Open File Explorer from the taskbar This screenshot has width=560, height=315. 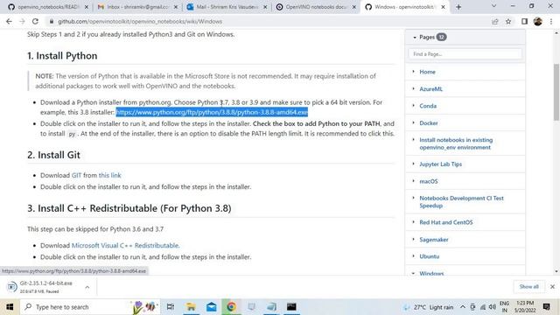click(x=191, y=307)
